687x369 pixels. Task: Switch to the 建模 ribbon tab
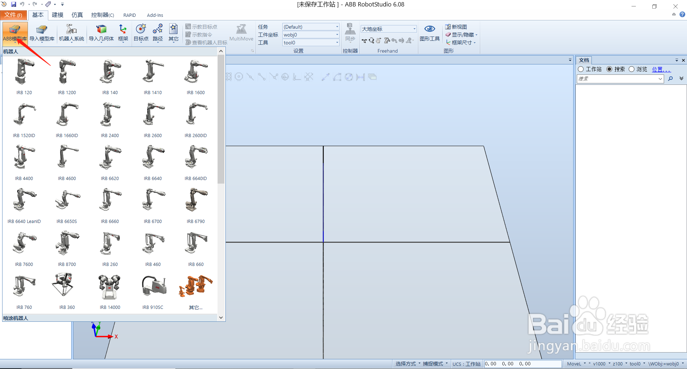tap(58, 15)
